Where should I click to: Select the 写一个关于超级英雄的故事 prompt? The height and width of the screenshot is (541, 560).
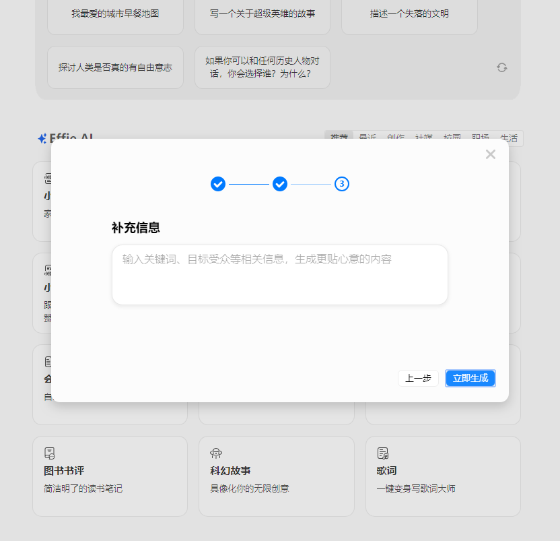point(262,17)
